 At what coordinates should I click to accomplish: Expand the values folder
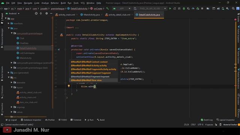tap(12, 112)
